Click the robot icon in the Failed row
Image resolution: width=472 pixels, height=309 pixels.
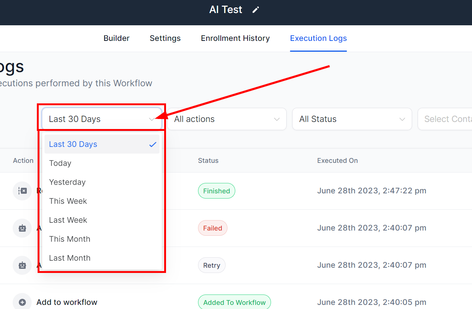pyautogui.click(x=22, y=228)
